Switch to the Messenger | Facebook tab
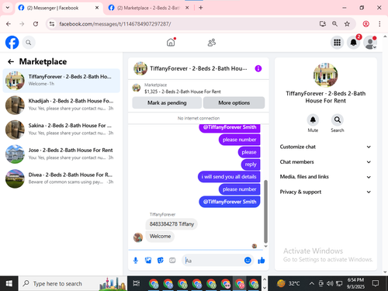Viewport: 388px width, 291px height. (59, 8)
